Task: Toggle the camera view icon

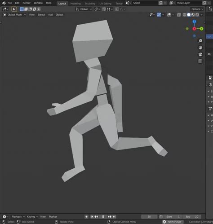Action: 200,54
